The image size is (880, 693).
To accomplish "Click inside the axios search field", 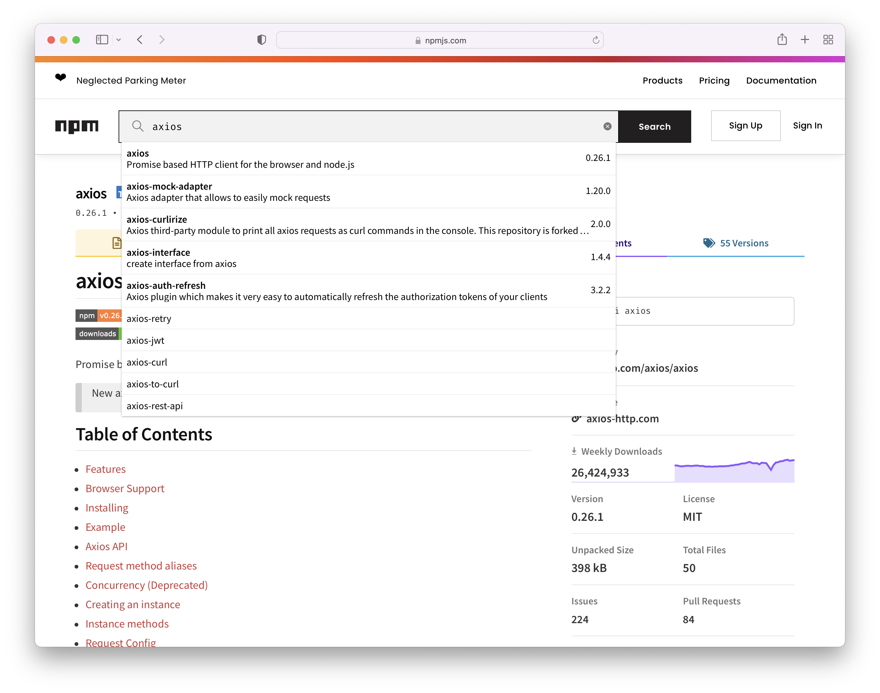I will pos(365,127).
